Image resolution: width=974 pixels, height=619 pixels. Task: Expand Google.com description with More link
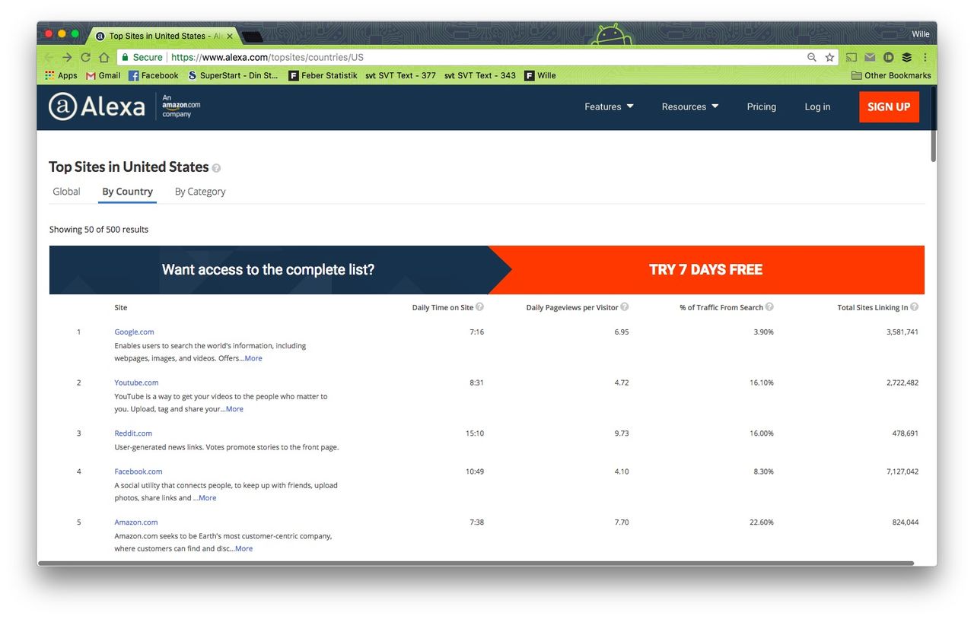[x=253, y=358]
